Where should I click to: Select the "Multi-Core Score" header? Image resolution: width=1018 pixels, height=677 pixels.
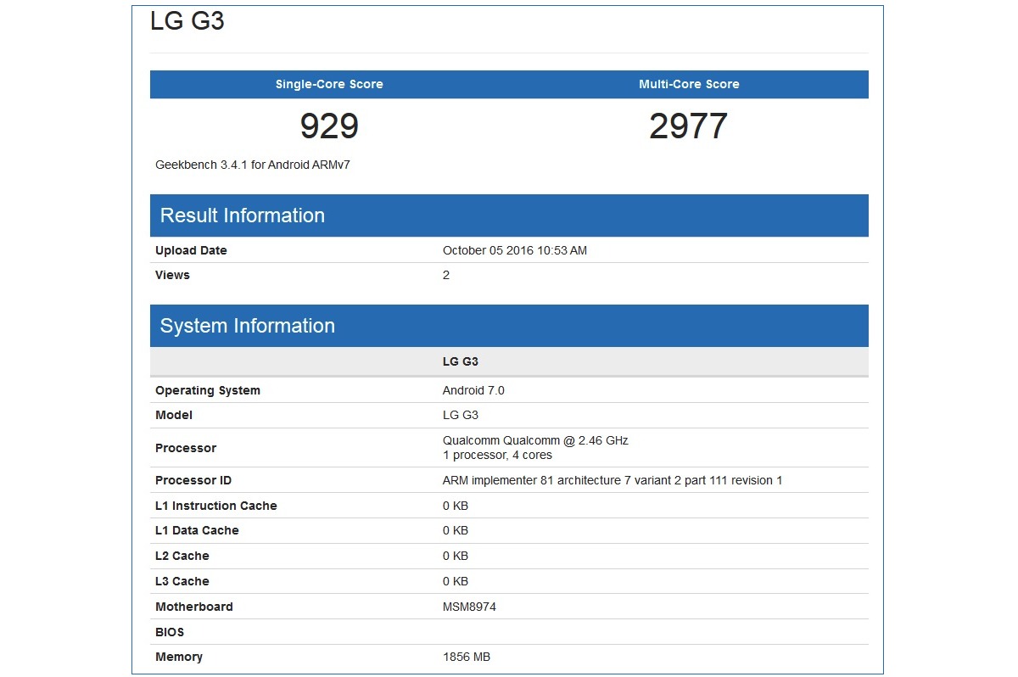pyautogui.click(x=689, y=84)
